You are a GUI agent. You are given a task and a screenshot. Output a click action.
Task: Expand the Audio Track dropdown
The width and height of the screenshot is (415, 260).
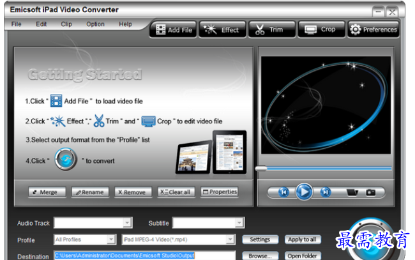127,223
